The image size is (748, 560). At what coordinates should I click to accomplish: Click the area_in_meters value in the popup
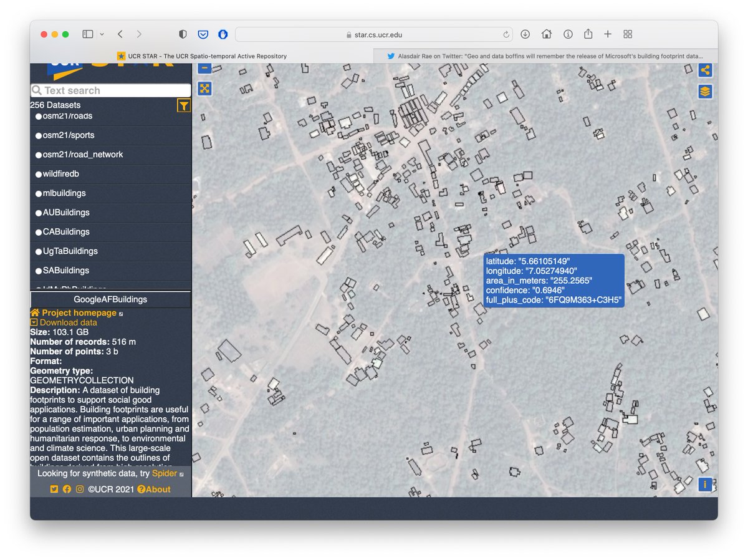[x=572, y=281]
